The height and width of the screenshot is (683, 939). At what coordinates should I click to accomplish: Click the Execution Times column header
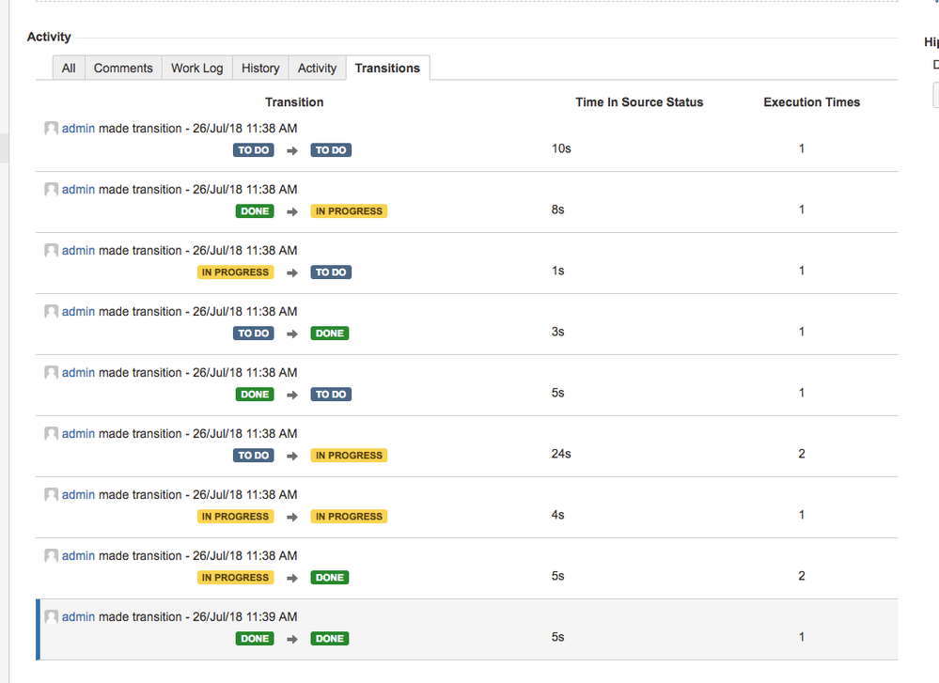811,102
